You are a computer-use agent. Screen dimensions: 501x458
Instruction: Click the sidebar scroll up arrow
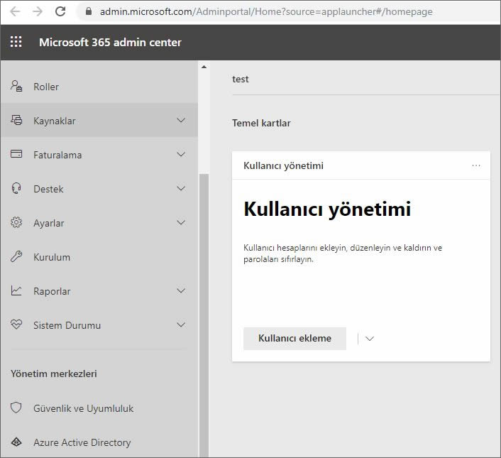pyautogui.click(x=204, y=67)
